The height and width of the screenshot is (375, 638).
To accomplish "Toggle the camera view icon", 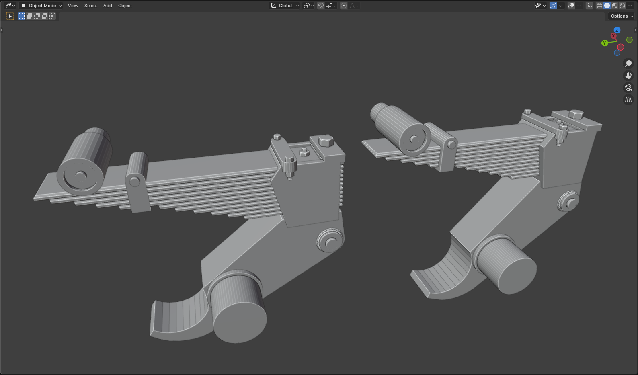I will pos(628,88).
